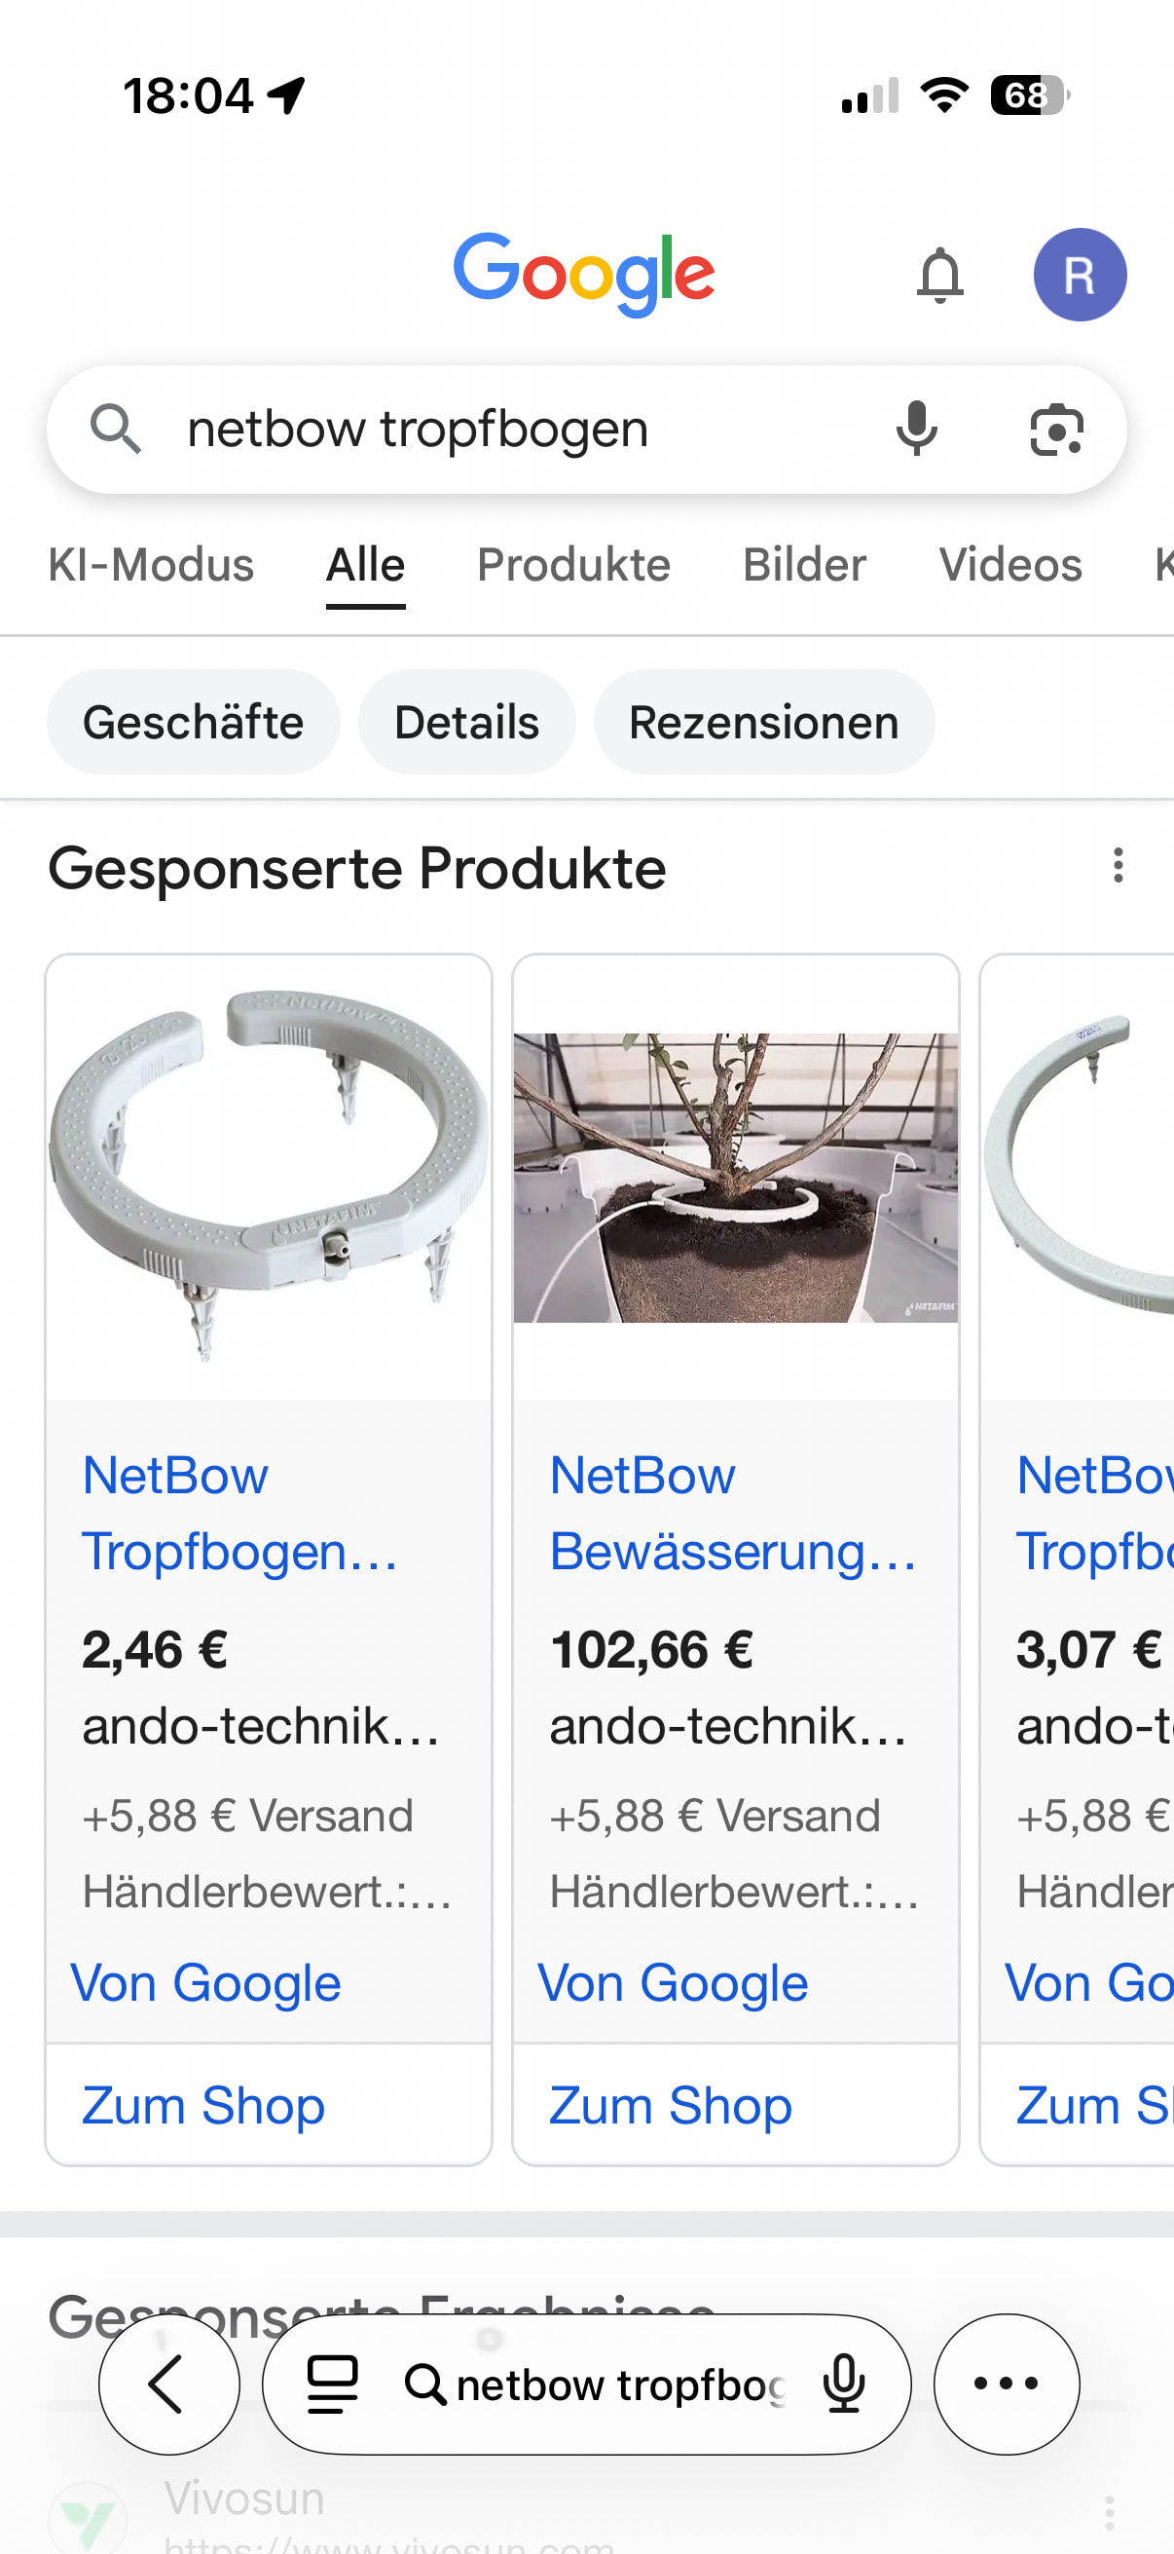Open Google Lens camera search
The image size is (1174, 2554).
(x=1056, y=430)
